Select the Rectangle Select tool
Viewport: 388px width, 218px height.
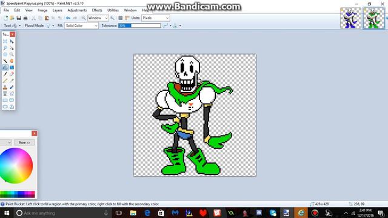coord(5,41)
